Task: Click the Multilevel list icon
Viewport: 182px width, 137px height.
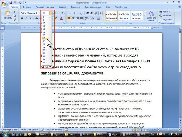Action: pos(82,13)
